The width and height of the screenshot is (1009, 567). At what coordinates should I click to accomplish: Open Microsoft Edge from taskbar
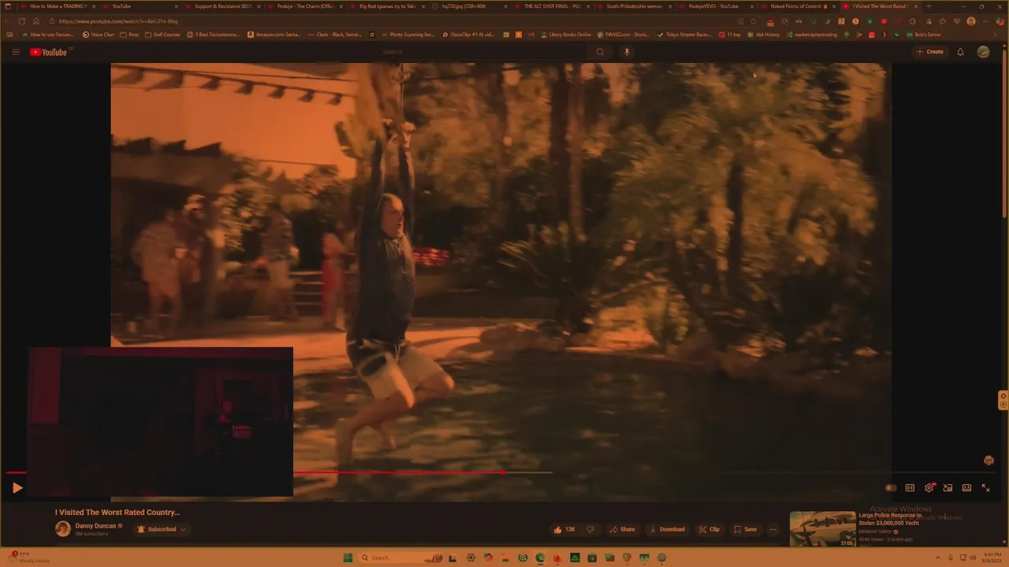pyautogui.click(x=540, y=558)
